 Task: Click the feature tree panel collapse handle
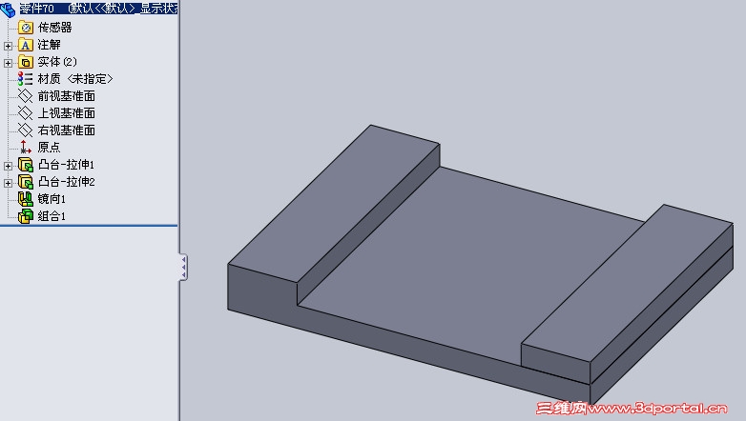[x=183, y=267]
